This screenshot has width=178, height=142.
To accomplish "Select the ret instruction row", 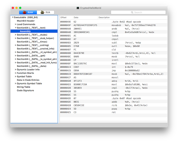I will pyautogui.click(x=114, y=112).
